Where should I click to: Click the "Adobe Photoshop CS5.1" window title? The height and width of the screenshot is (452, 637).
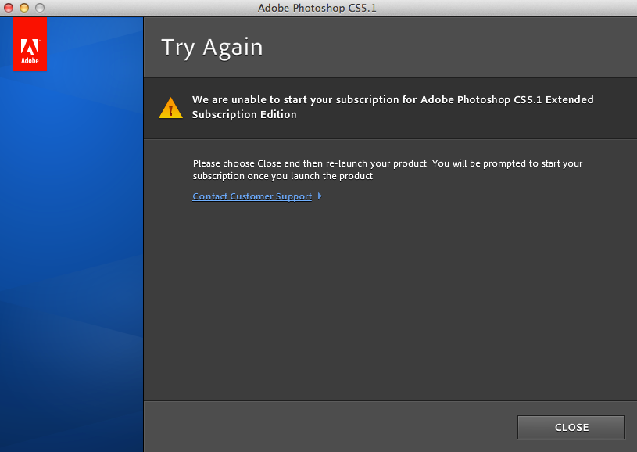[x=317, y=8]
